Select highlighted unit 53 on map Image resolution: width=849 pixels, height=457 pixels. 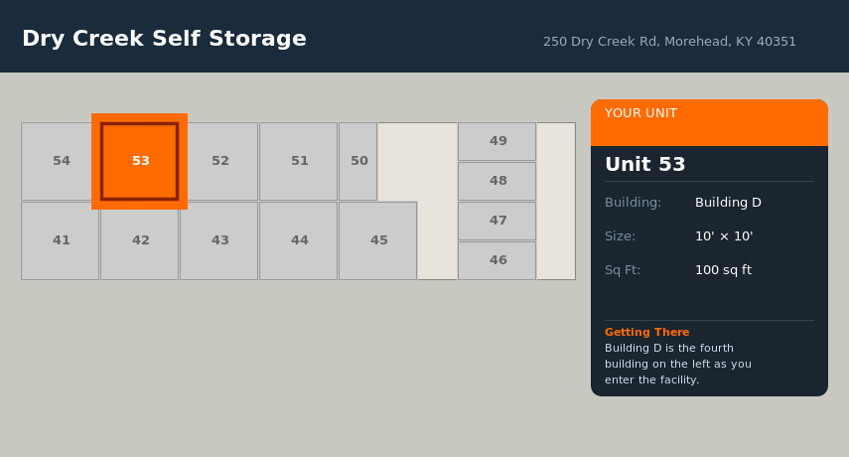tap(140, 161)
